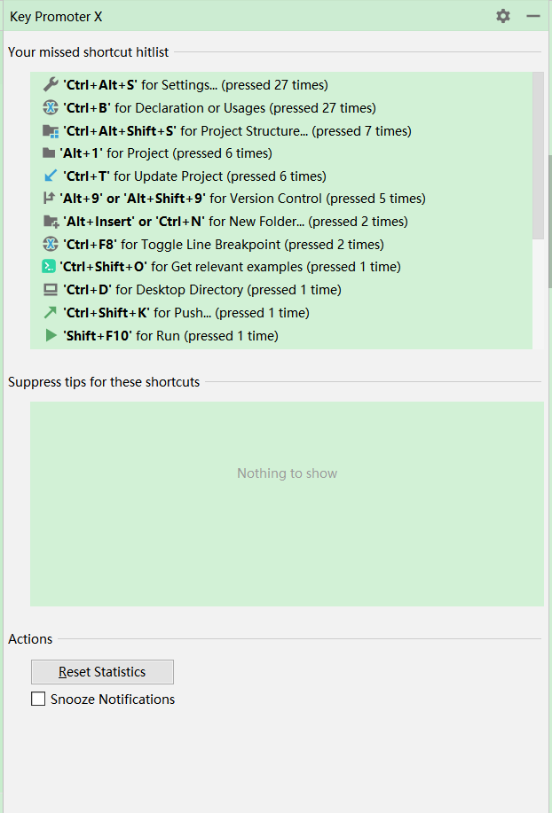Enable the Snooze Notifications checkbox
This screenshot has height=813, width=552.
pyautogui.click(x=38, y=700)
